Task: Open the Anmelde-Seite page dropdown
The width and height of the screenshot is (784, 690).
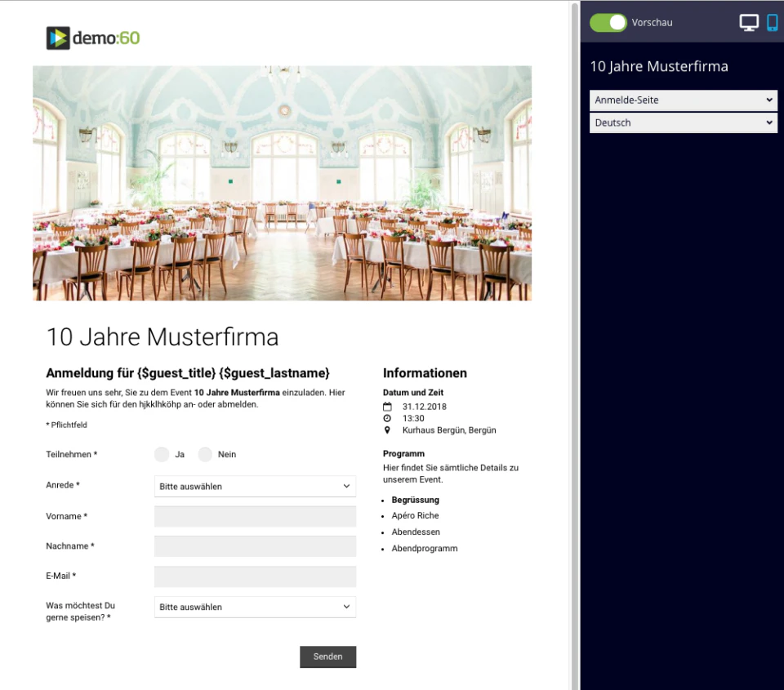Action: tap(683, 100)
